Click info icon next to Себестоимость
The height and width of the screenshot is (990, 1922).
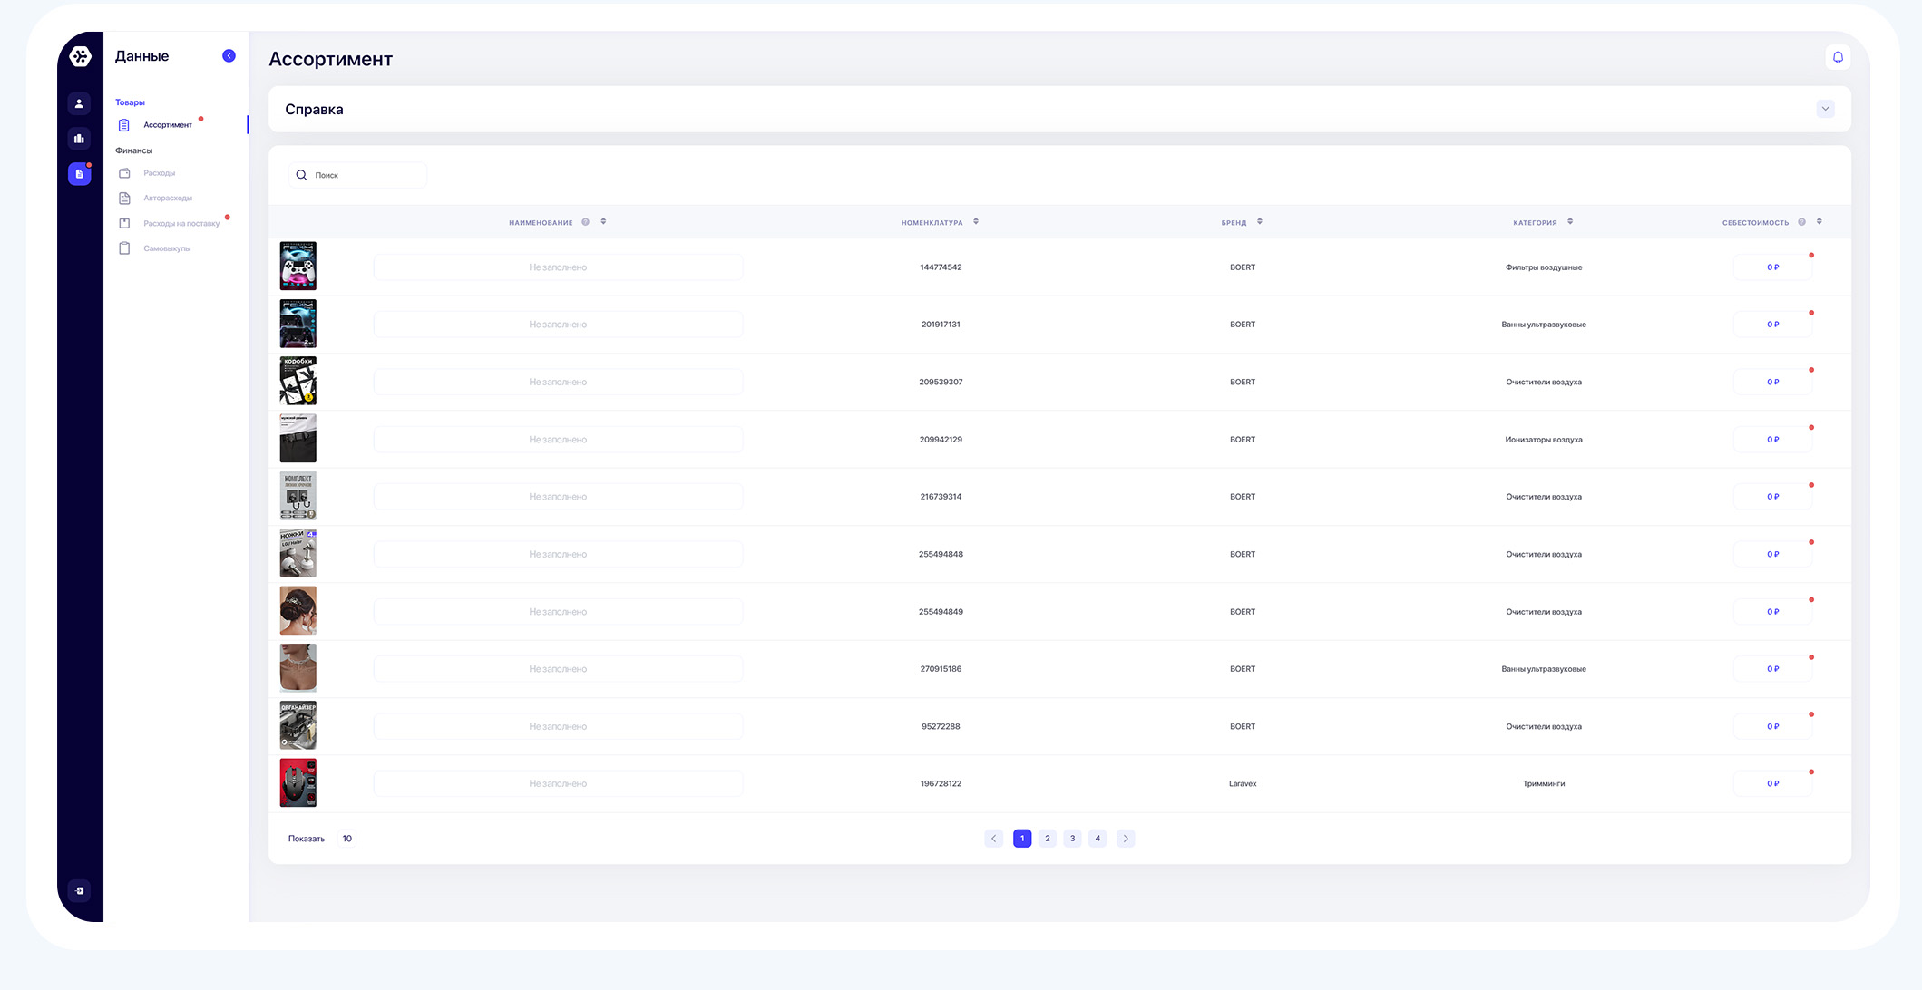point(1801,222)
